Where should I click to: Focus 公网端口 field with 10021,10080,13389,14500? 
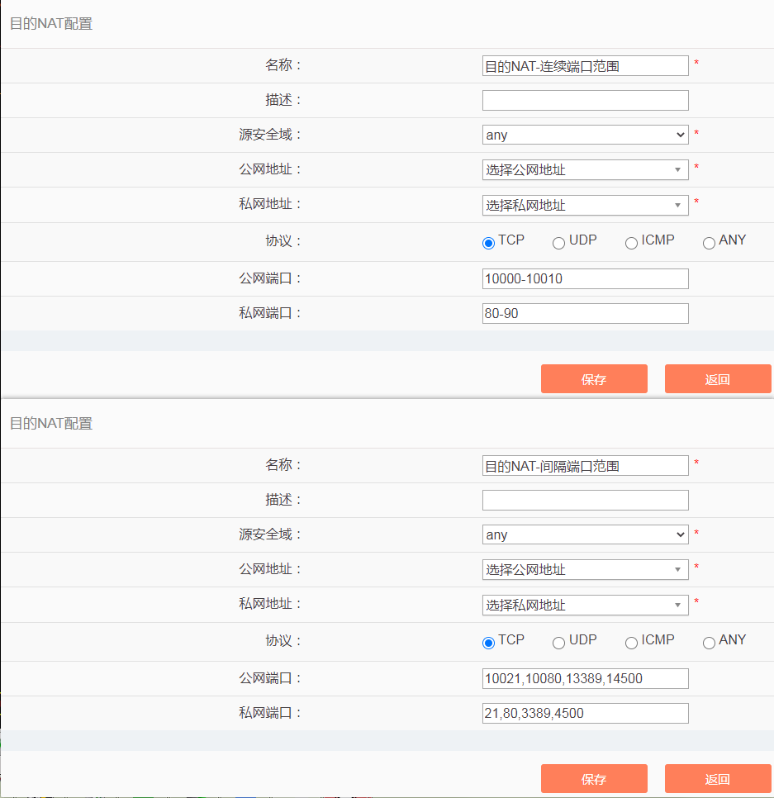(x=585, y=678)
